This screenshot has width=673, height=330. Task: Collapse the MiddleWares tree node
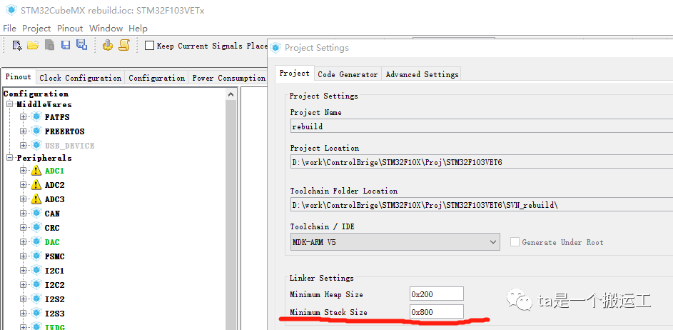coord(10,104)
